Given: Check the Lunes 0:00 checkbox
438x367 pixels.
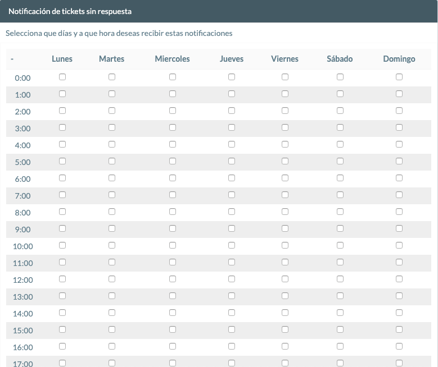Looking at the screenshot, I should coord(62,77).
